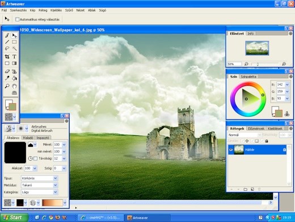The width and height of the screenshot is (295, 222).
Task: Toggle visibility of the Háttér layer
Action: [x=231, y=150]
